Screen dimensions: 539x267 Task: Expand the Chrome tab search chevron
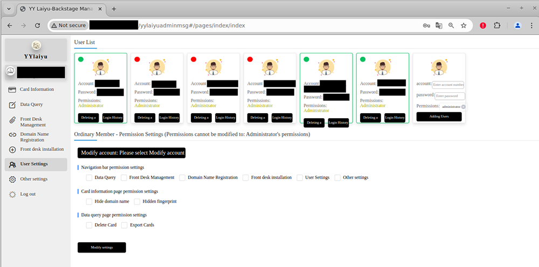coord(9,9)
